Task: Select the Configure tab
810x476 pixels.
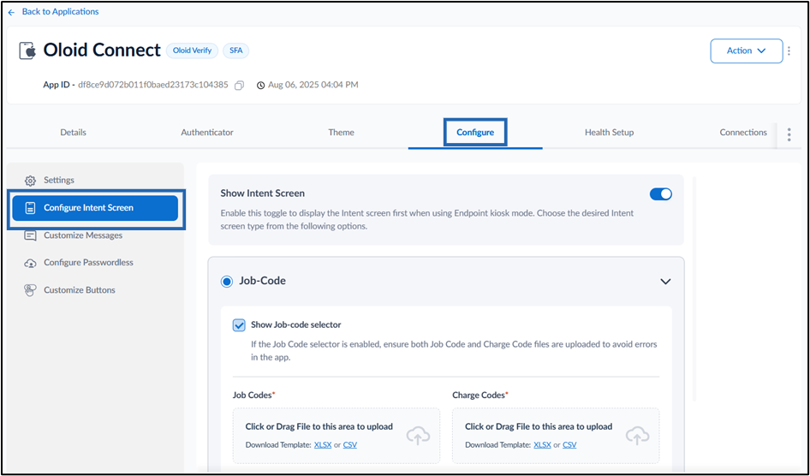Action: (475, 132)
